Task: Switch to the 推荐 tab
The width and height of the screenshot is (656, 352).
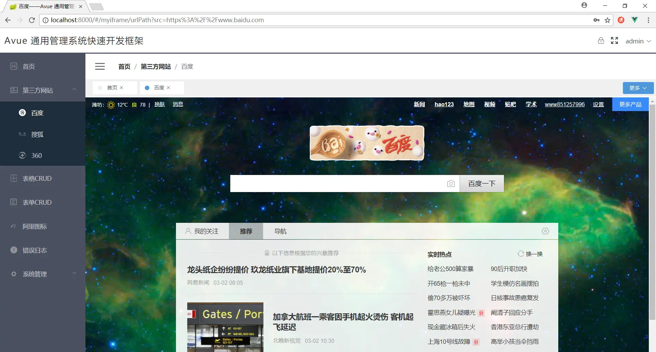Action: 246,231
